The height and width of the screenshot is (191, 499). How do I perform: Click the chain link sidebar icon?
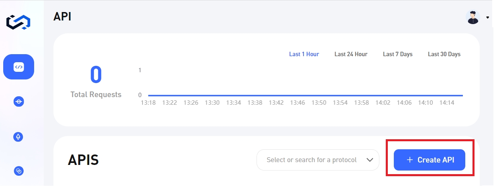click(x=18, y=171)
